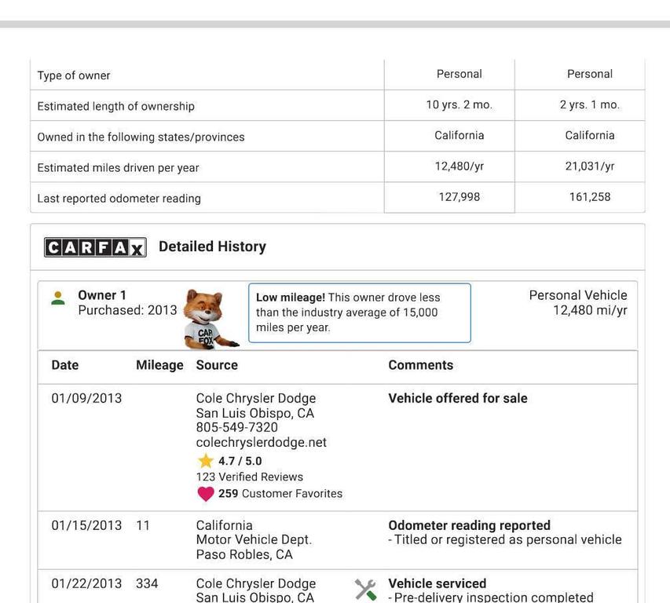This screenshot has height=603, width=670.
Task: Click the Detailed History heading
Action: tap(212, 247)
